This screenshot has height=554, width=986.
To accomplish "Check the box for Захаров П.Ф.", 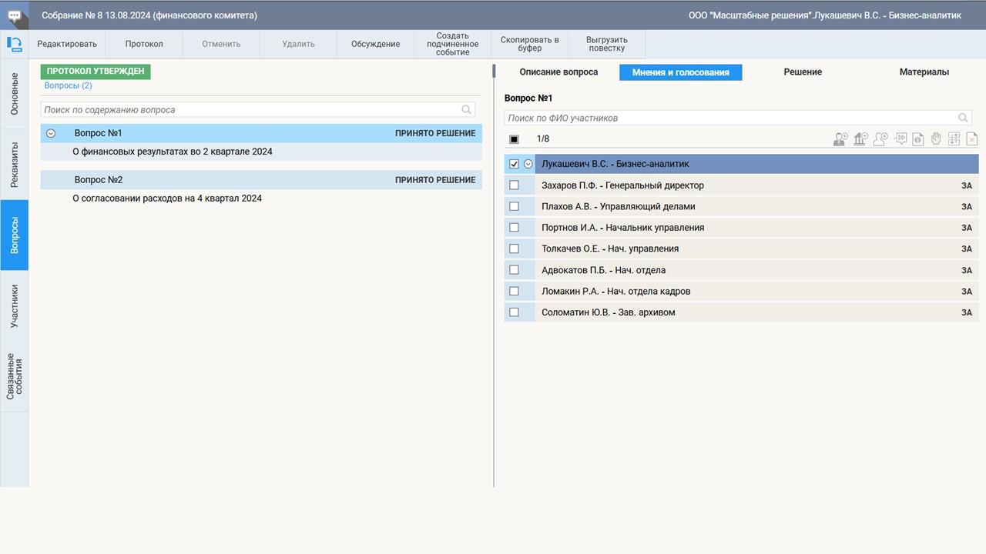I will click(515, 185).
